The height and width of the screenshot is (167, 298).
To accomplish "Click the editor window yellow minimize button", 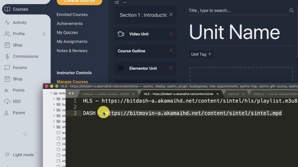I will [52, 86].
